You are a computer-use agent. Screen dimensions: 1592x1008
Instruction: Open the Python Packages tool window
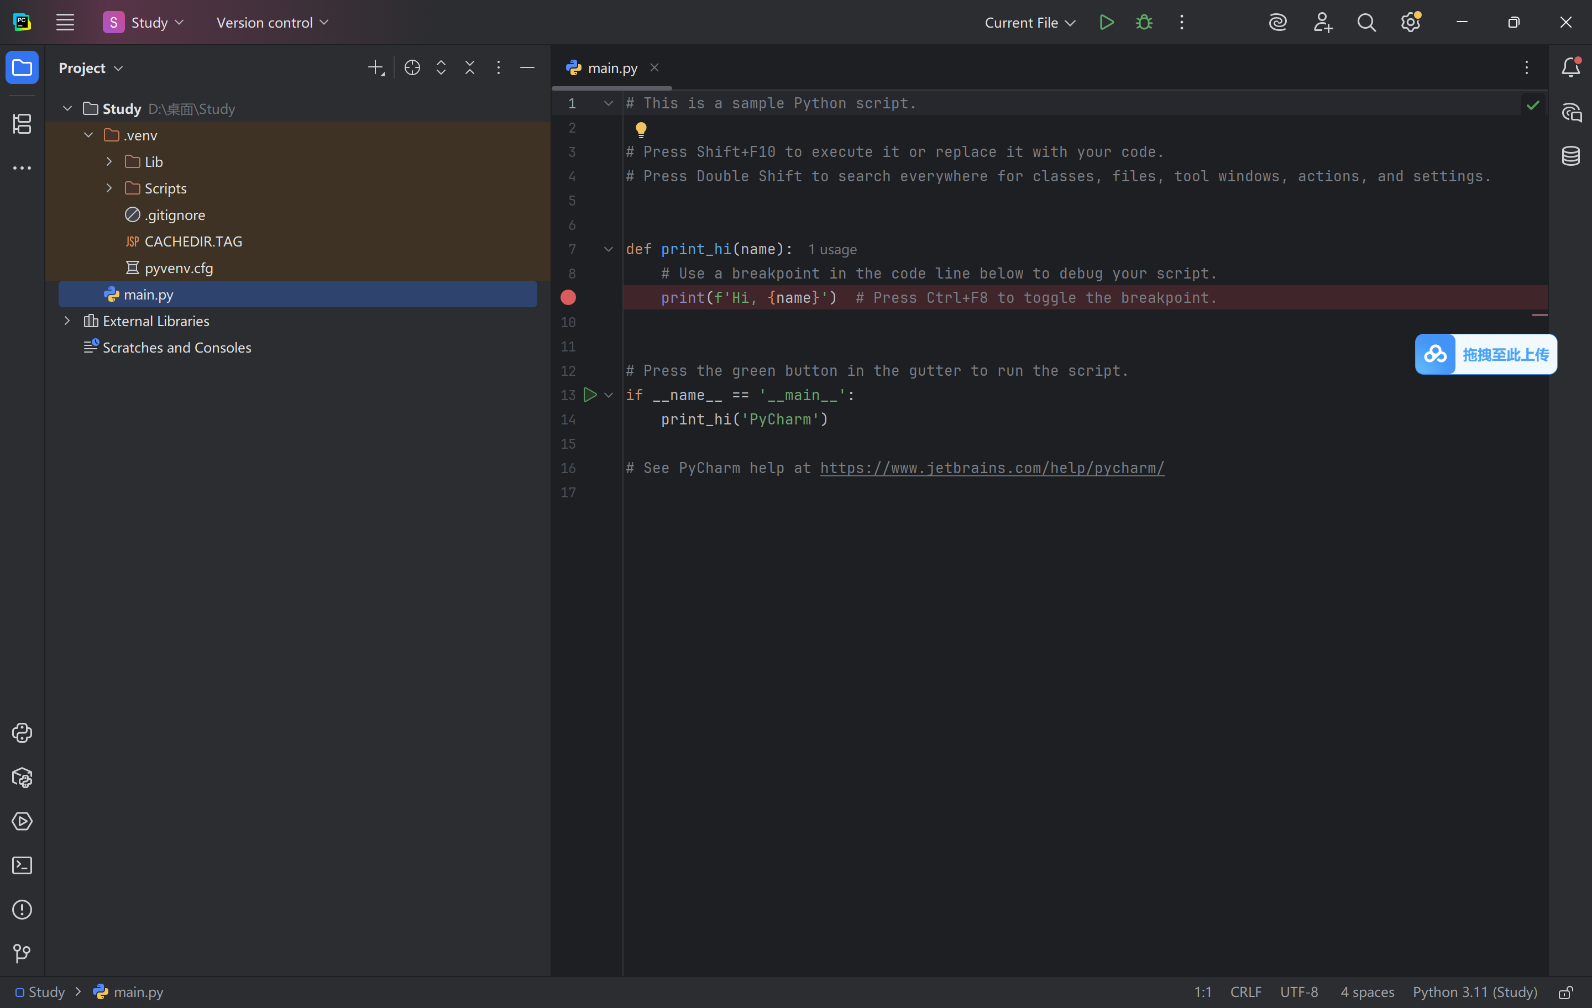click(x=22, y=778)
